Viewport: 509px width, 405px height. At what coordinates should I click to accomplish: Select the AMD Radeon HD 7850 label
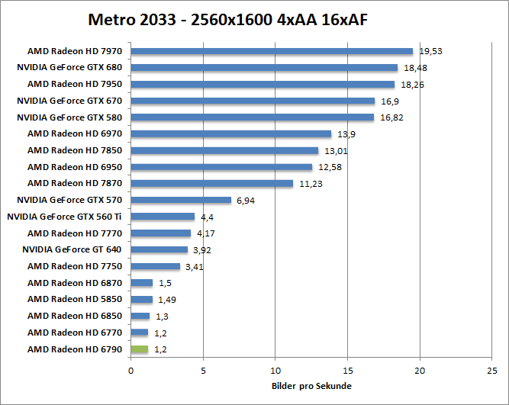click(75, 150)
